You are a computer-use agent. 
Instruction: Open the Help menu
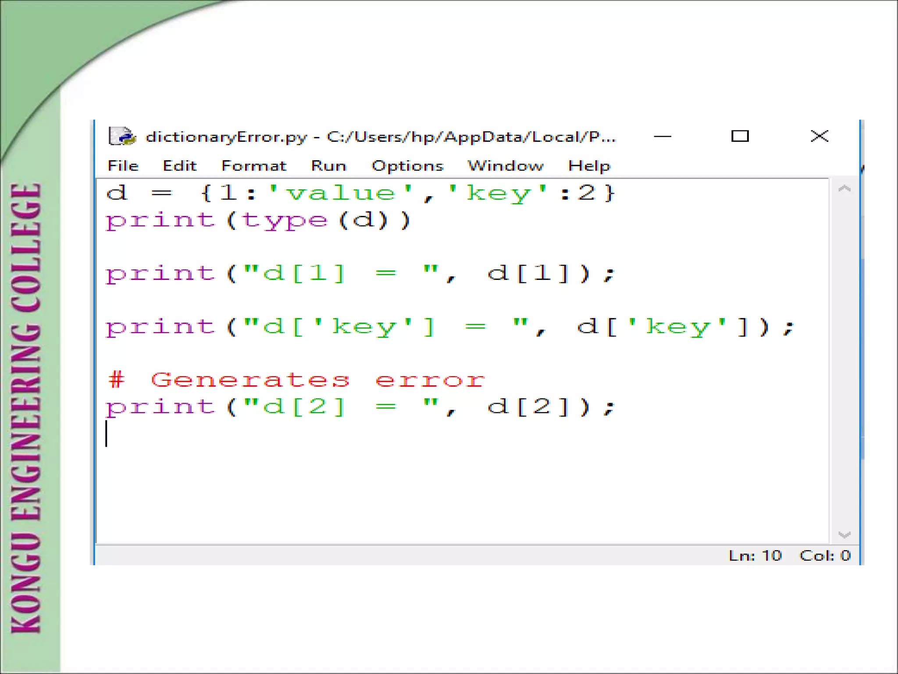coord(589,166)
